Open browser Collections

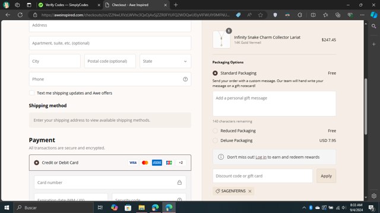pyautogui.click(x=338, y=15)
